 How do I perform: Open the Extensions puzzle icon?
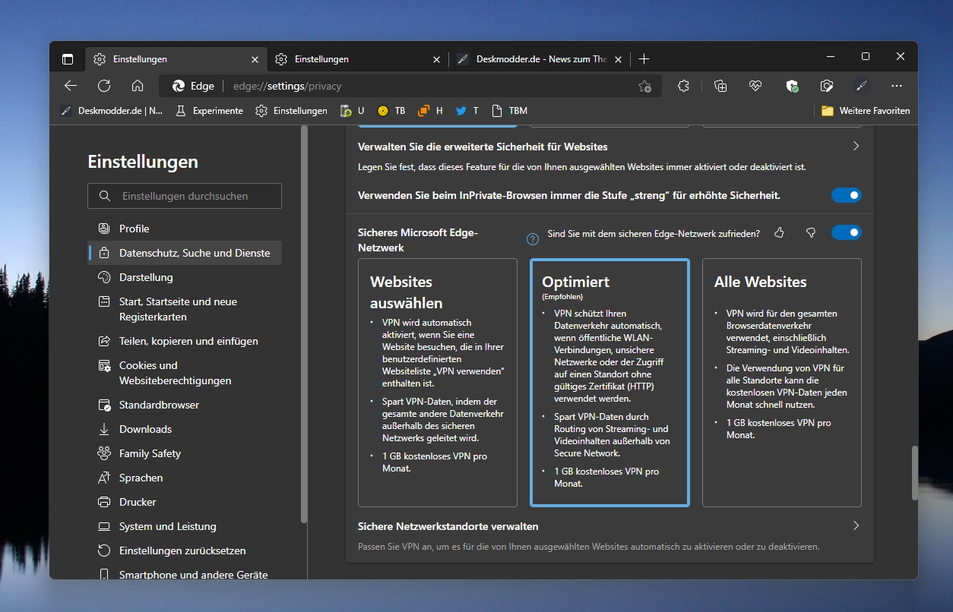(683, 86)
